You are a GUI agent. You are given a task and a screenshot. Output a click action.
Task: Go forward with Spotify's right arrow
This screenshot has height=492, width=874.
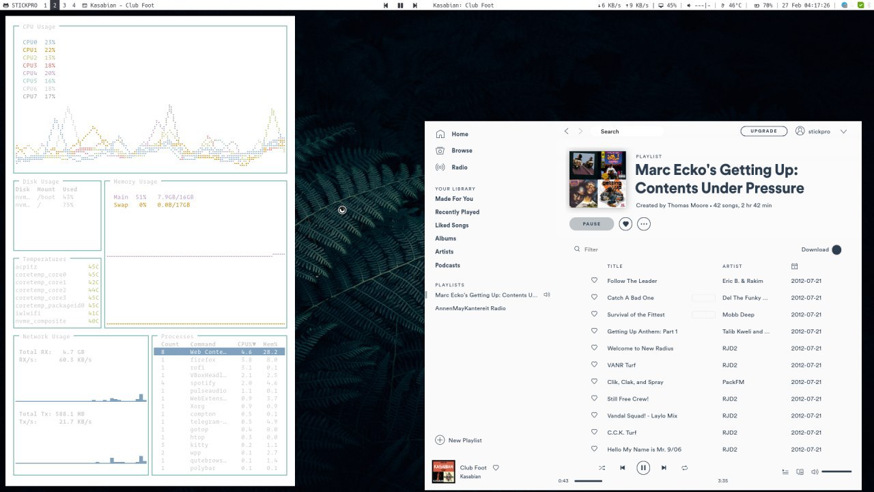580,131
